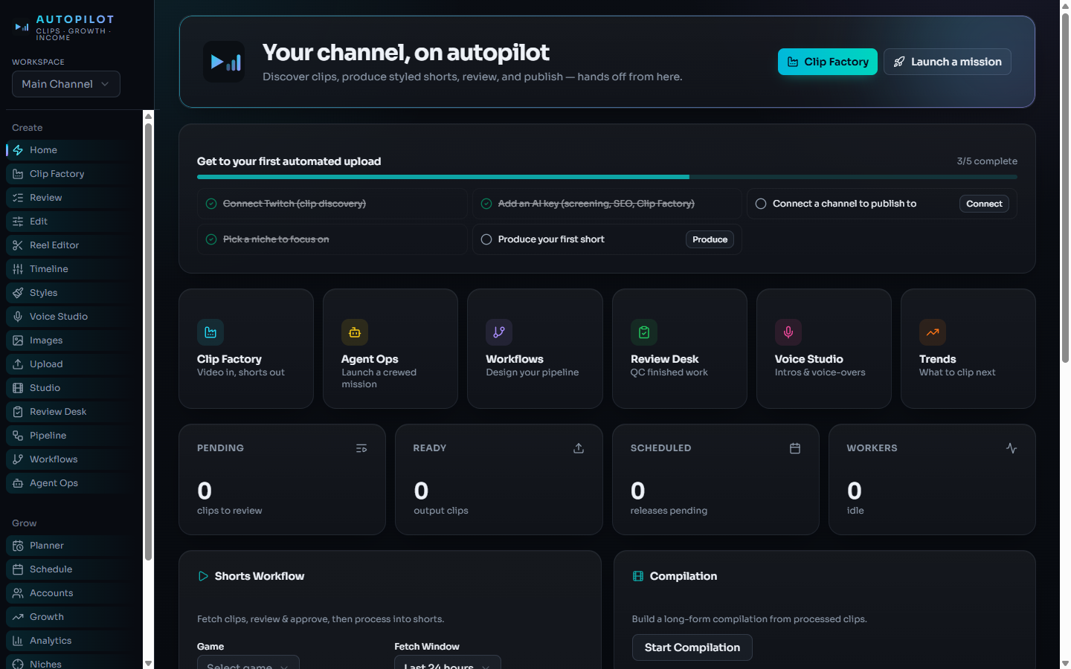Click the large play-bars logo in banner
This screenshot has height=669, width=1071.
click(224, 62)
